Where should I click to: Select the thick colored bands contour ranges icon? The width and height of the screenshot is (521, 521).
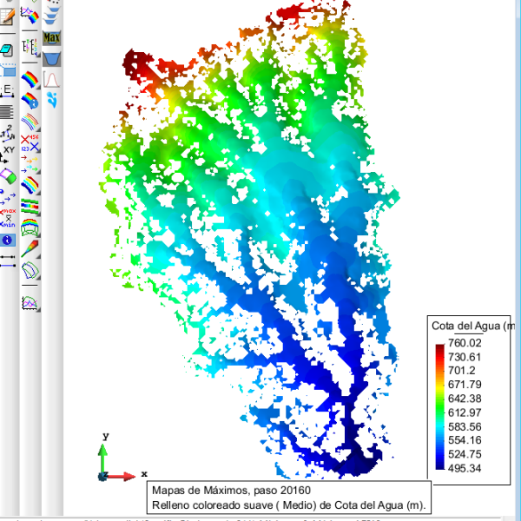coord(30,186)
